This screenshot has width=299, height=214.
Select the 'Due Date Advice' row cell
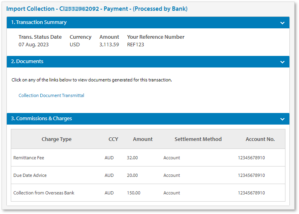click(x=30, y=175)
